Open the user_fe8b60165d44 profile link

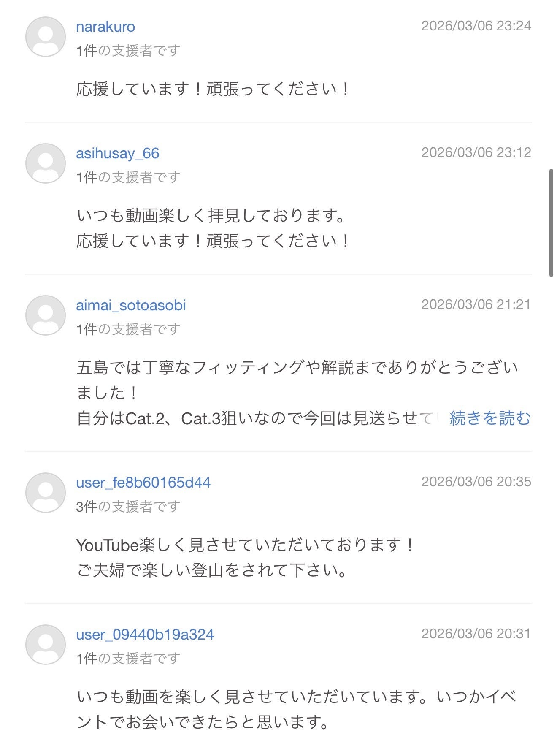[143, 483]
